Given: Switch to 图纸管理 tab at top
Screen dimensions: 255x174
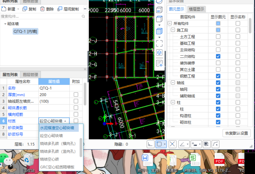Looking at the screenshot, I should click(30, 2).
